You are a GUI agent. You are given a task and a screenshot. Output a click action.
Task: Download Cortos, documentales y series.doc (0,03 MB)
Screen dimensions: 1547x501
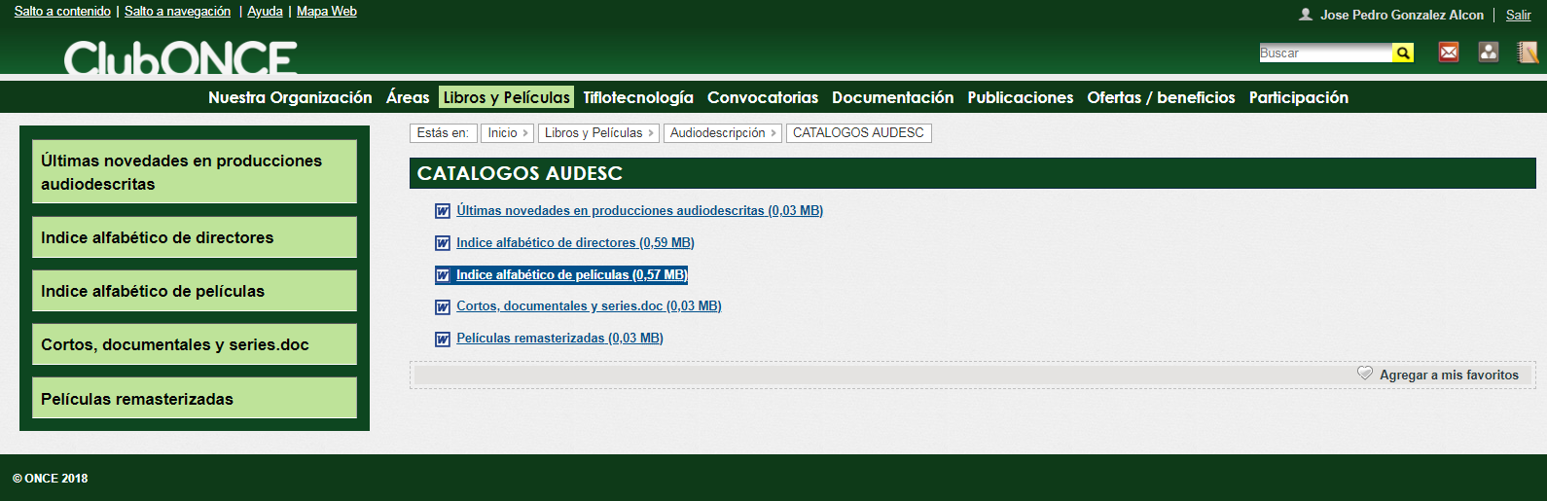589,306
